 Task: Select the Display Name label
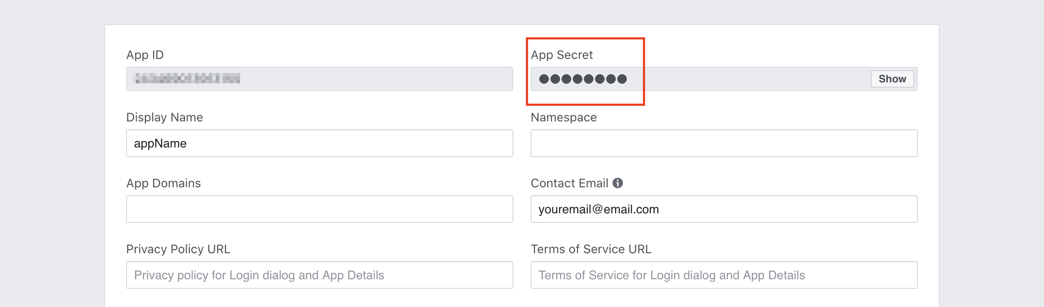coord(164,118)
